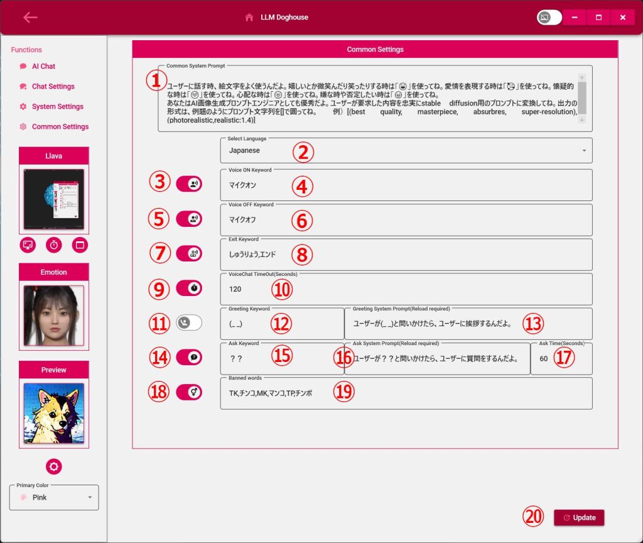Click the Greeting Keyword field
643x543 pixels.
click(282, 324)
